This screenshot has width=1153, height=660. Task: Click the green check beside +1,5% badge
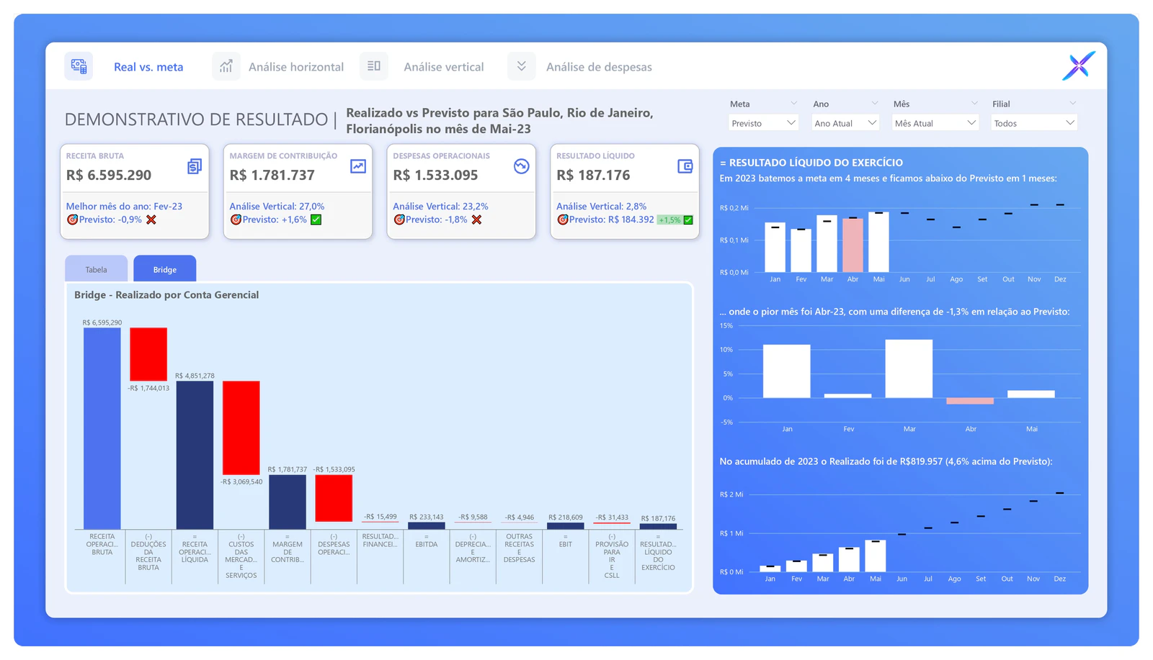pyautogui.click(x=688, y=220)
